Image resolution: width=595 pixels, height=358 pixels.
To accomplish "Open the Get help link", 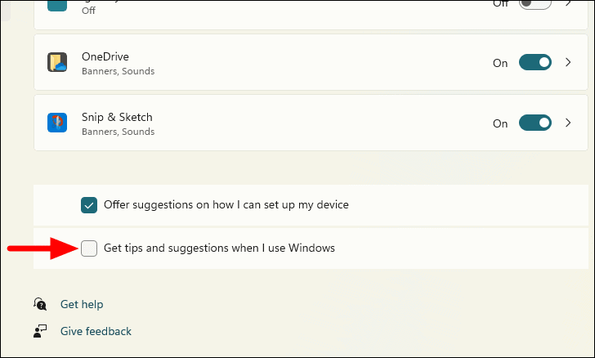I will coord(82,305).
